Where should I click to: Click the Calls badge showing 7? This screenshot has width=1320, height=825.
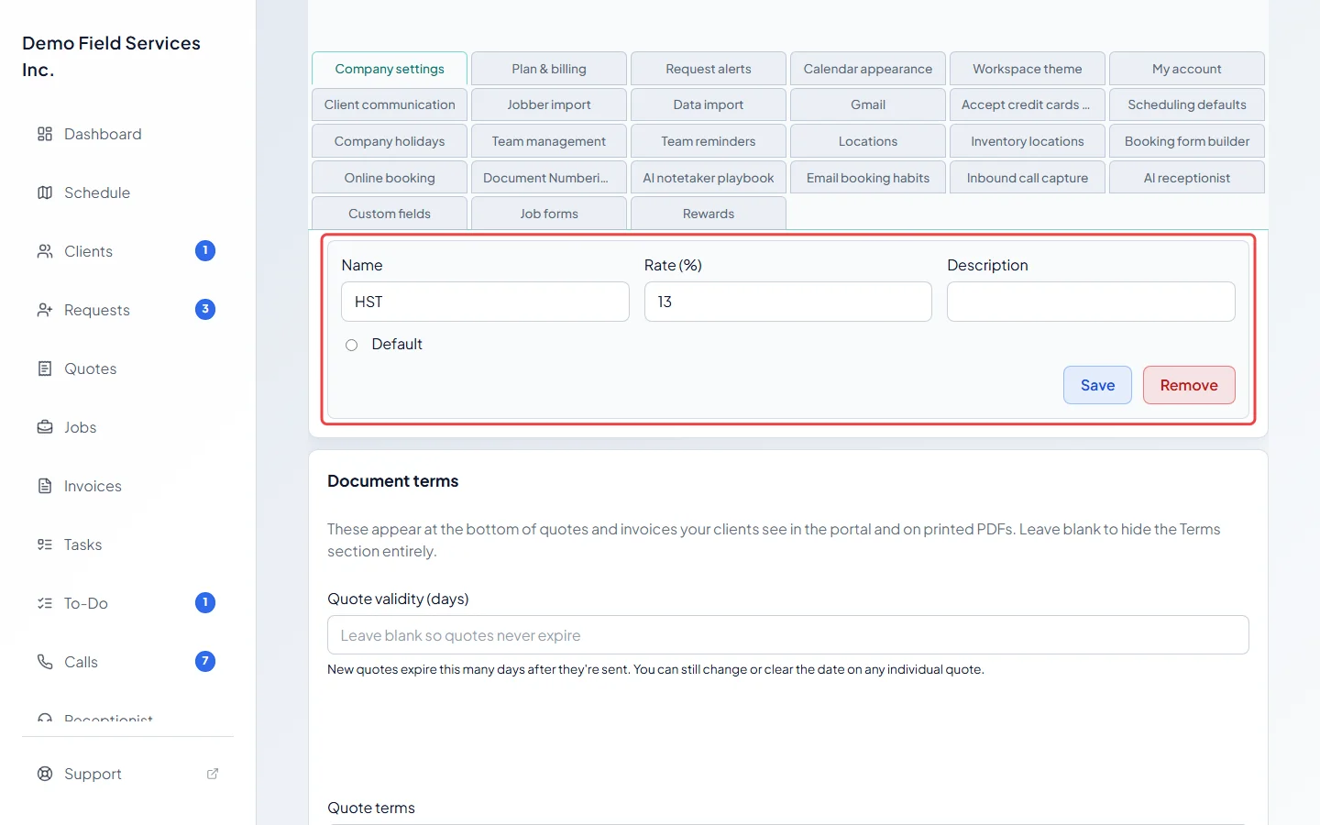[205, 661]
